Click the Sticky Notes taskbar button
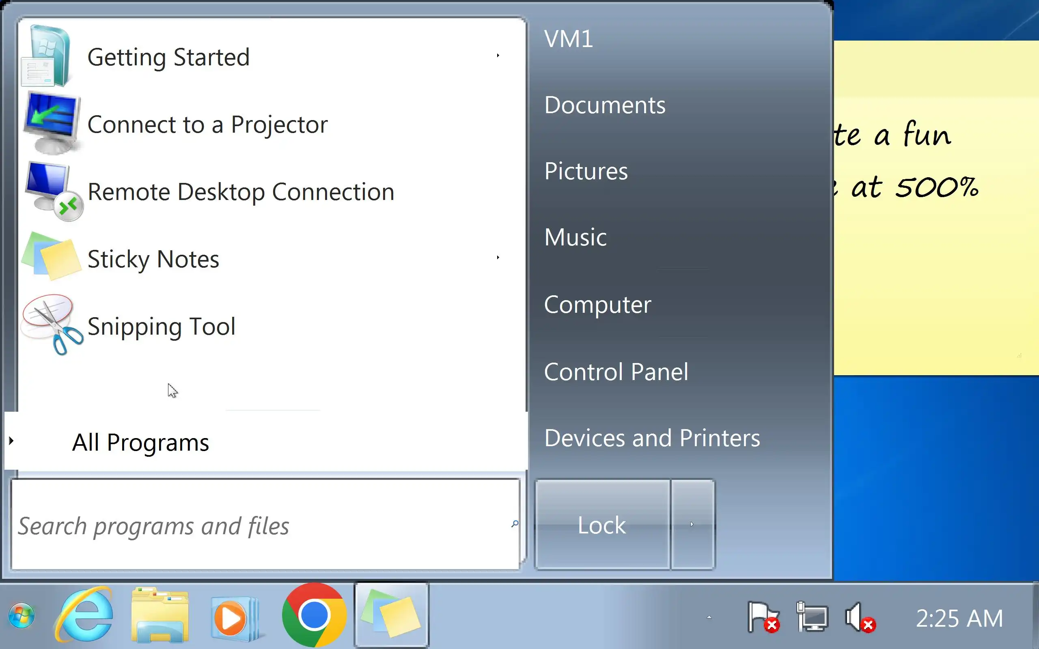Viewport: 1039px width, 649px height. coord(391,615)
